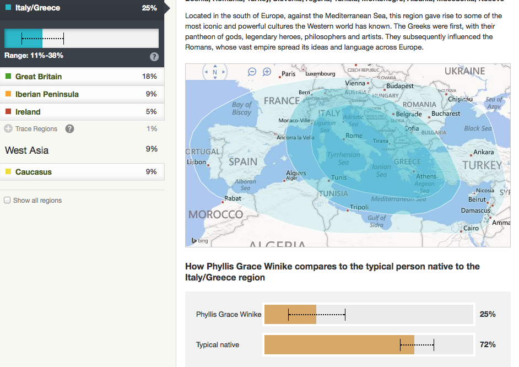Viewport: 519px width, 367px height.
Task: Click the green swatch beside Great Britain
Action: coord(8,77)
